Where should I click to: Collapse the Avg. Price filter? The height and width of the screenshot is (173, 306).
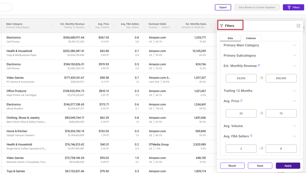pyautogui.click(x=294, y=101)
